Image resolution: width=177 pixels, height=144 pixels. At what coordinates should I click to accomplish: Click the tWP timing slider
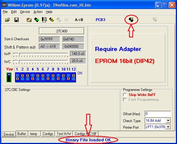coord(40,54)
